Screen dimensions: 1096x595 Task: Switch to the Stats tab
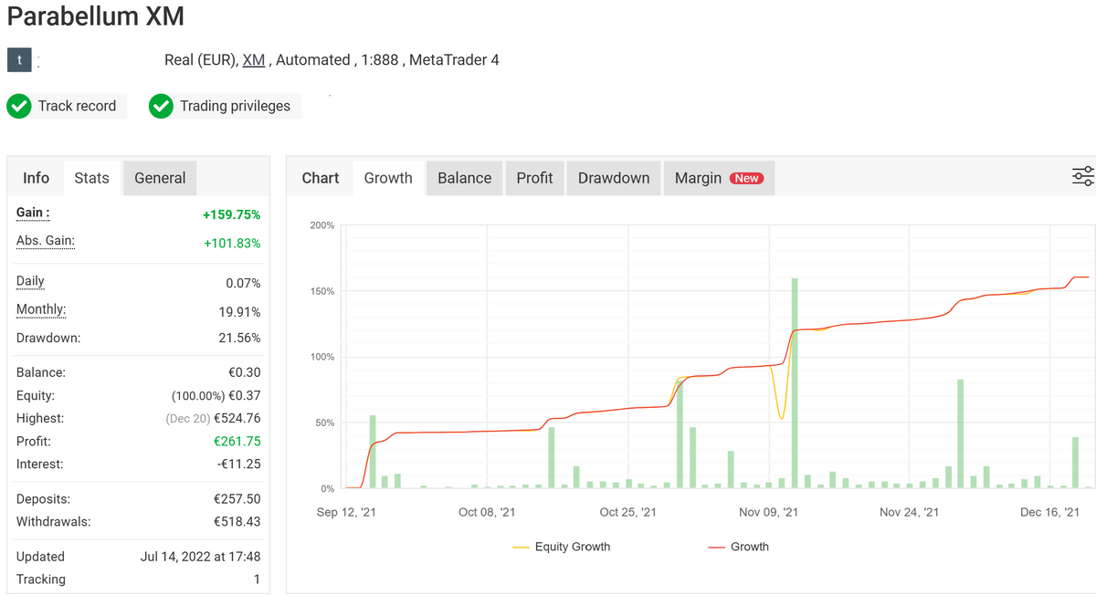point(91,178)
